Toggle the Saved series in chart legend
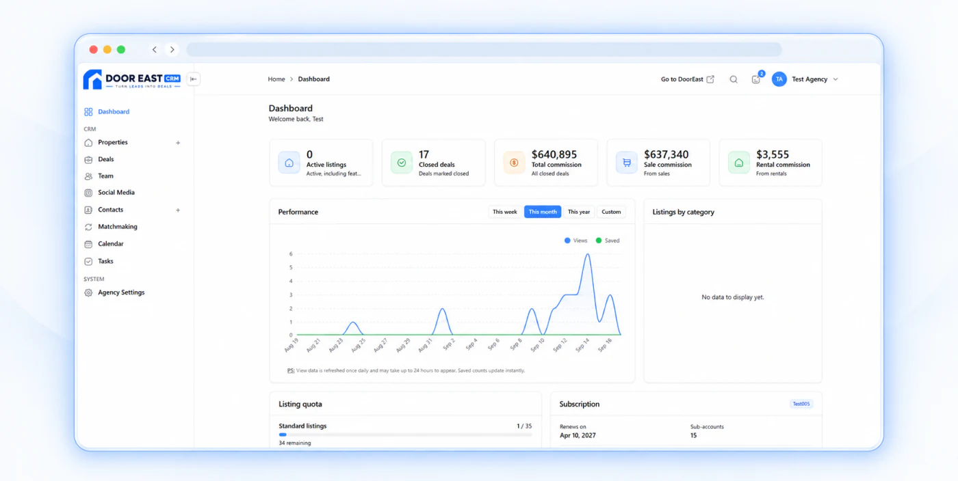The image size is (958, 481). 607,240
